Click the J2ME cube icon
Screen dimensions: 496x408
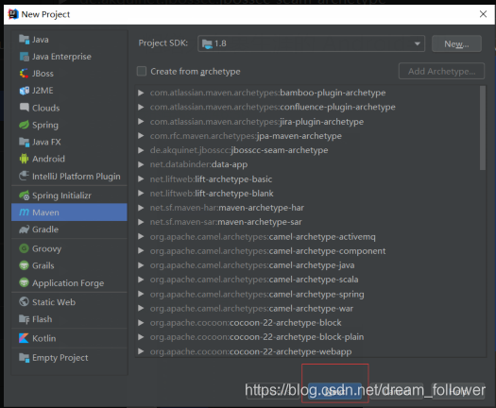click(x=24, y=91)
